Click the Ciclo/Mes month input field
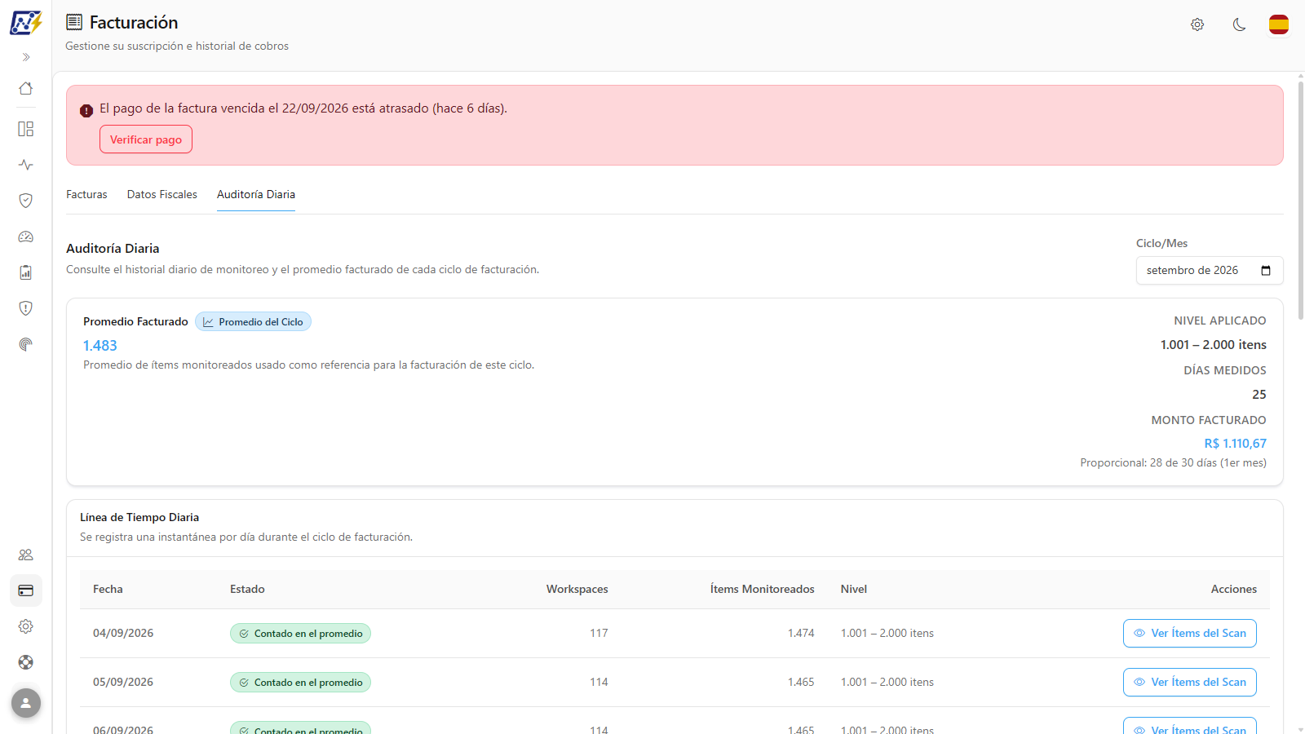This screenshot has height=734, width=1305. point(1210,270)
